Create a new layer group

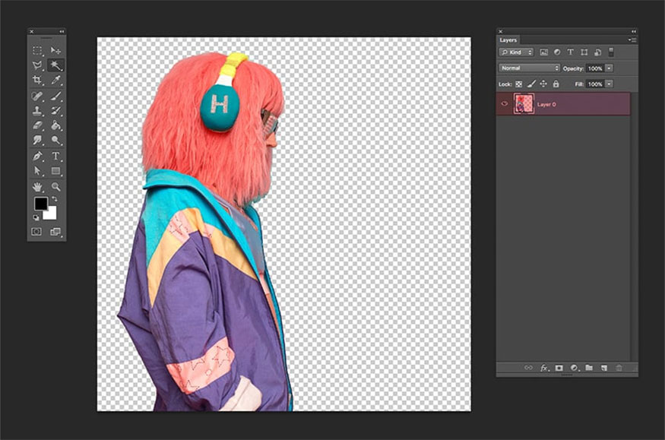[x=589, y=368]
